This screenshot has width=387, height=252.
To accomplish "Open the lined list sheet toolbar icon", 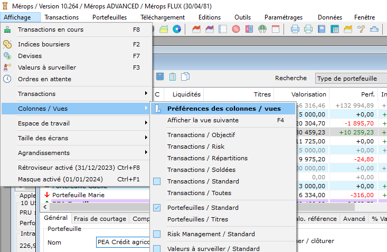I will (223, 30).
